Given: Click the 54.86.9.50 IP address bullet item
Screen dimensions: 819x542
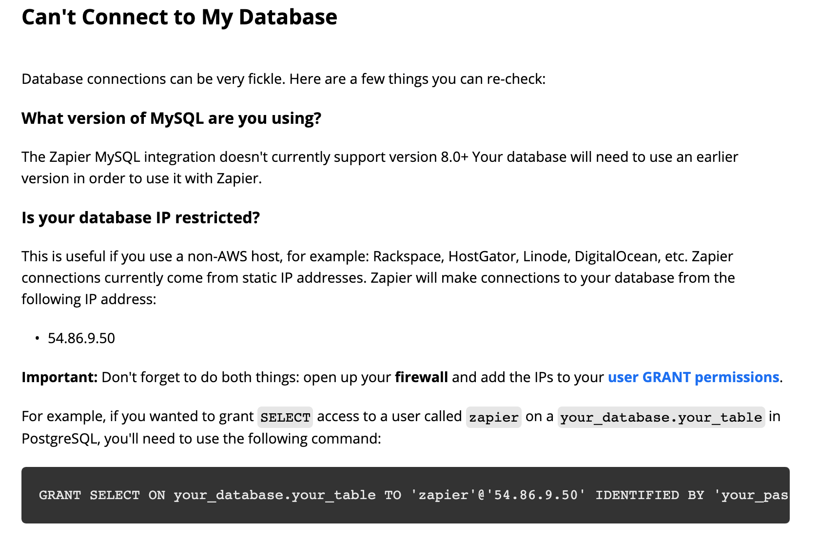Looking at the screenshot, I should pyautogui.click(x=81, y=338).
